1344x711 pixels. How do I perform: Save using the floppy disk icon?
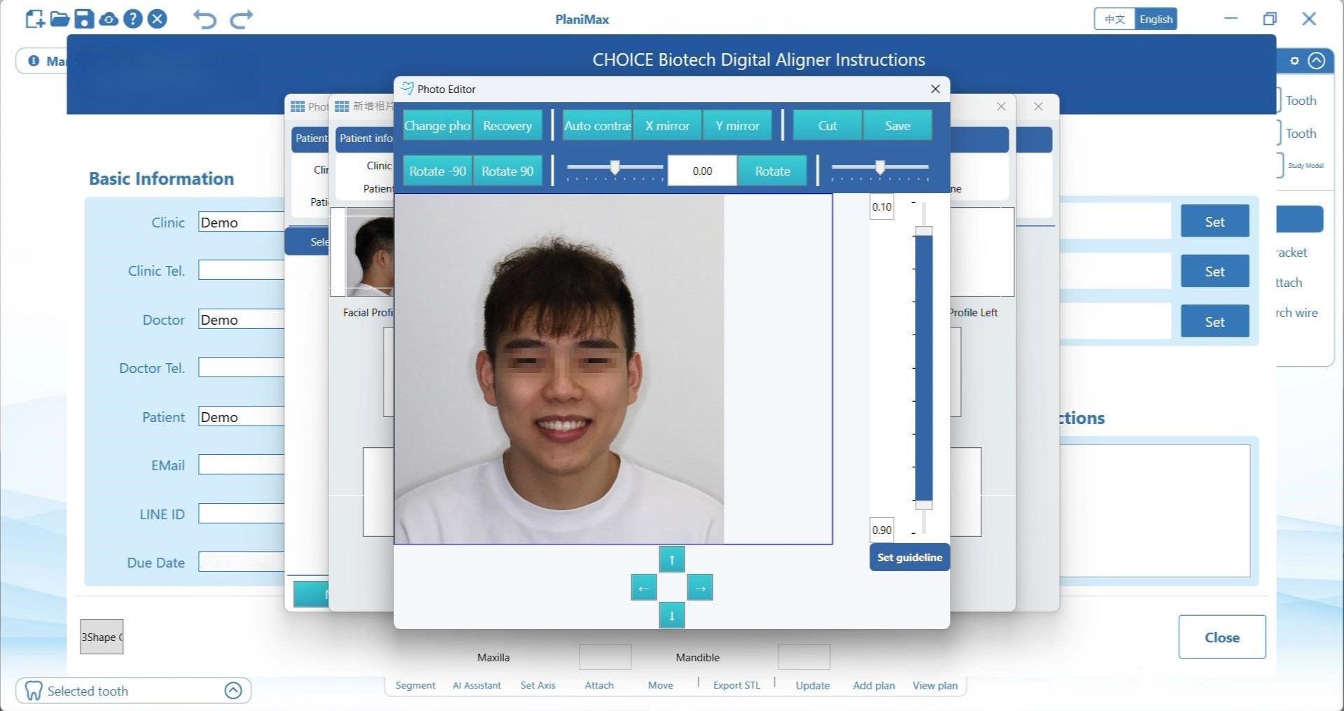coord(84,19)
